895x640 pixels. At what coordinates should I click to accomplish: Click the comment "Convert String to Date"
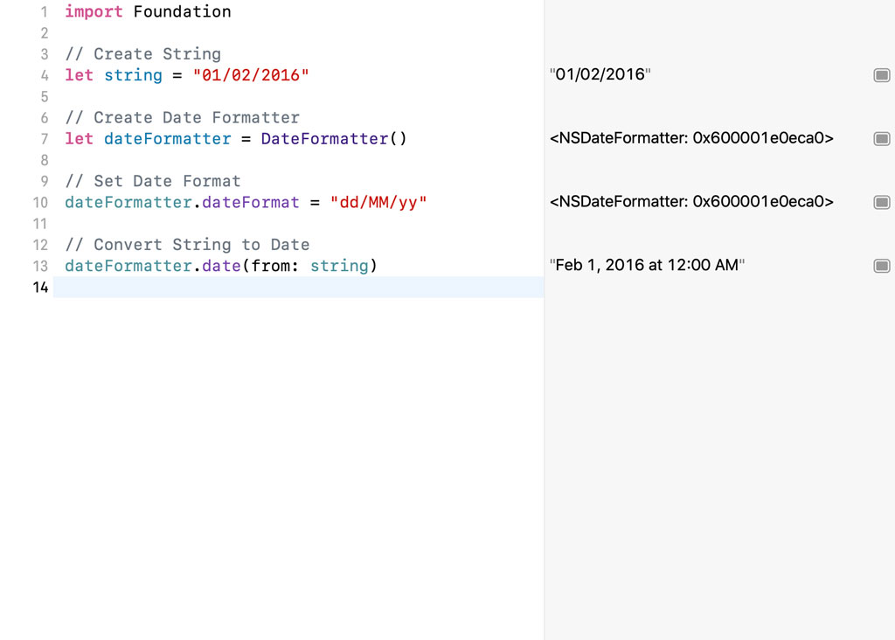point(187,244)
